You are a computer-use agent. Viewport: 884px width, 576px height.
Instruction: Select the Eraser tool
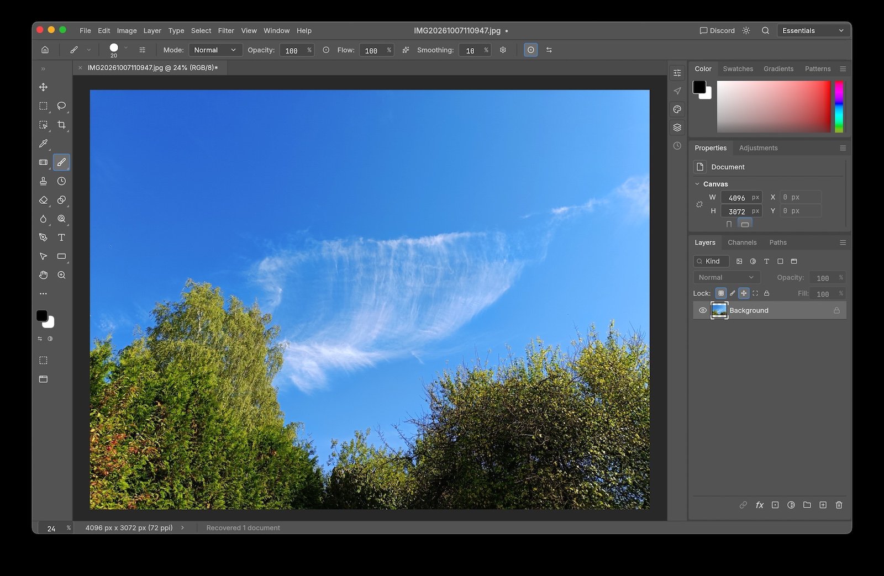(43, 200)
